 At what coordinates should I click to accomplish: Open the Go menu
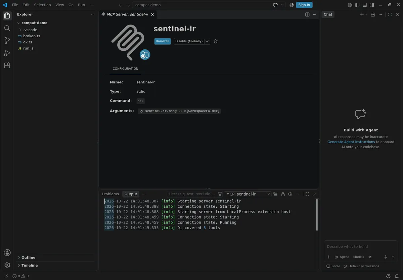(71, 5)
